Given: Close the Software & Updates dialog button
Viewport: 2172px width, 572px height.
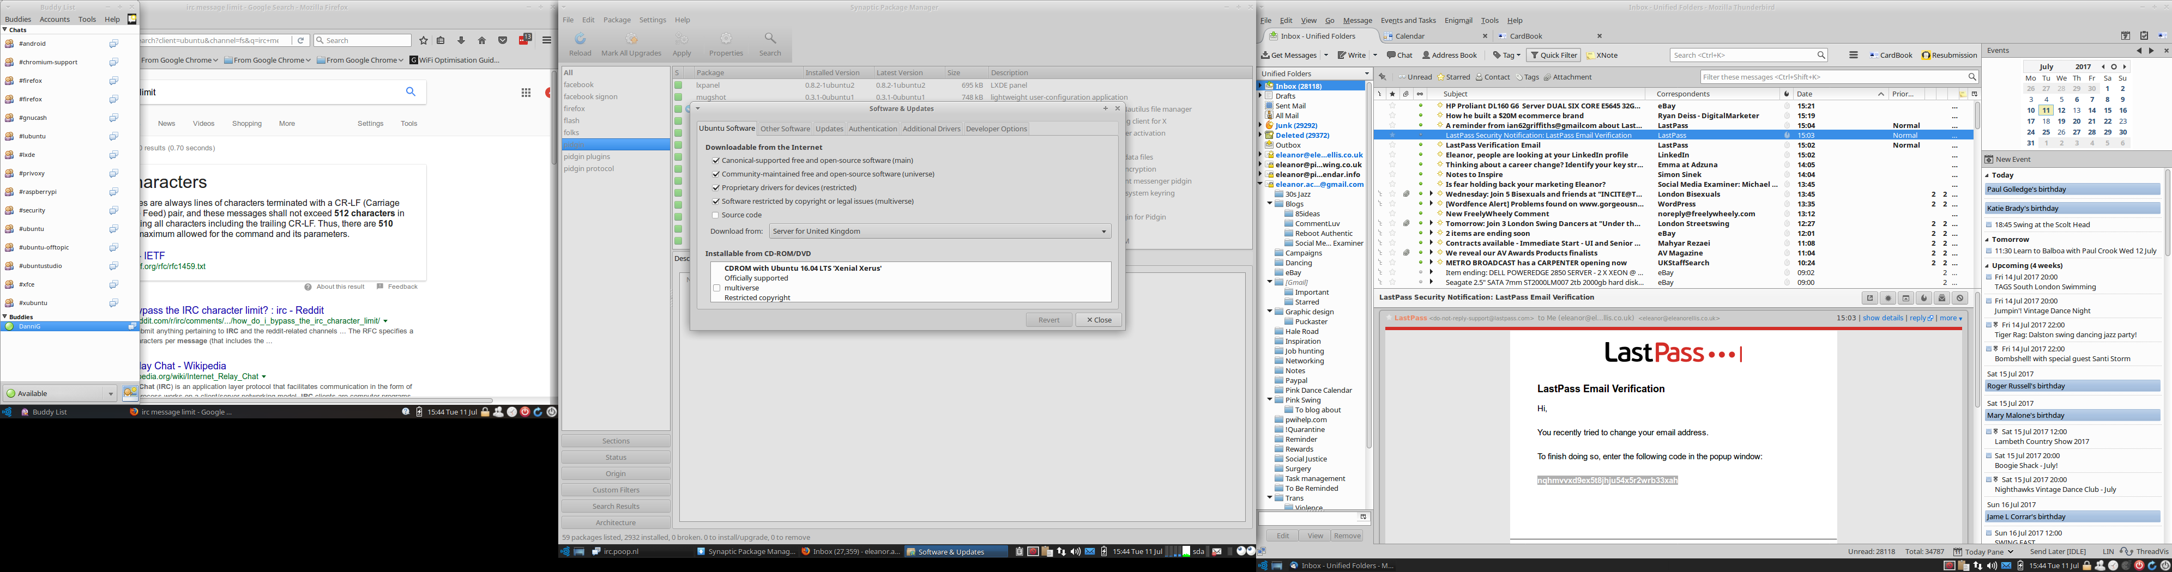Looking at the screenshot, I should 1099,320.
